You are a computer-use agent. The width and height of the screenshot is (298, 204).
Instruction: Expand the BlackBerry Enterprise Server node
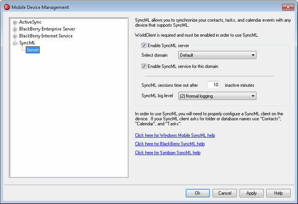coord(15,29)
